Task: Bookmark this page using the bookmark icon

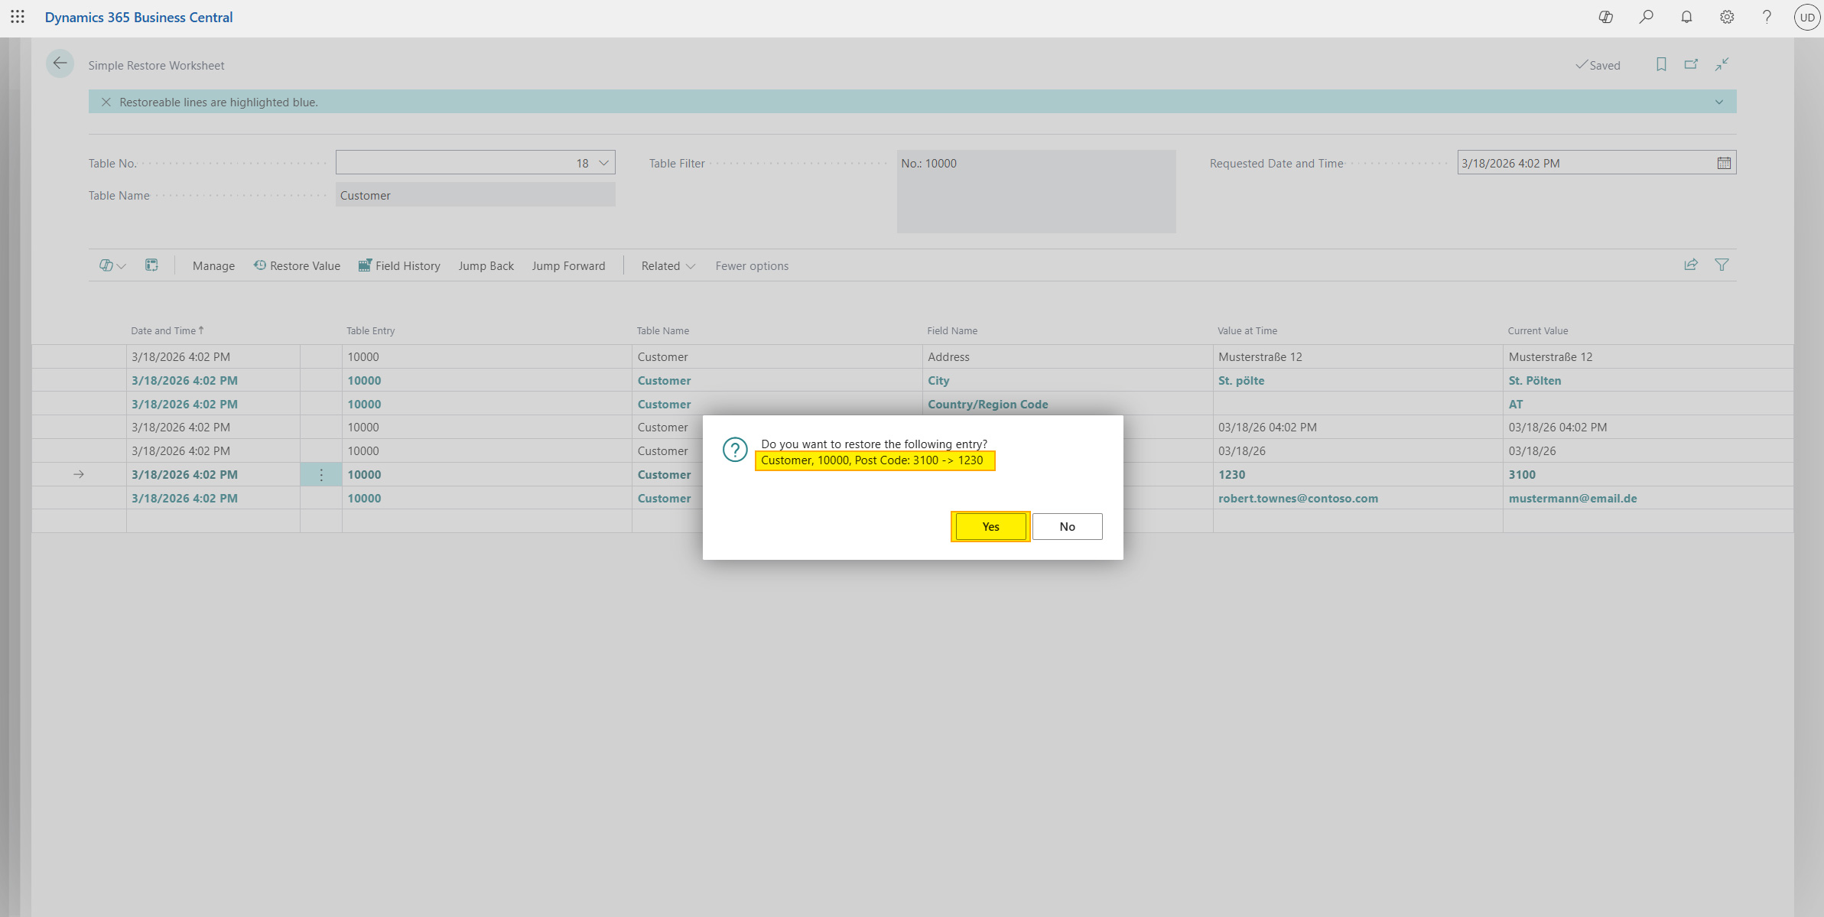Action: [x=1660, y=65]
